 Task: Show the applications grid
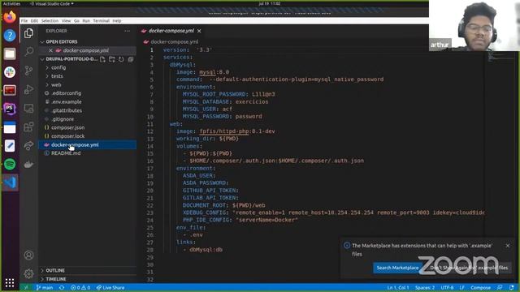click(x=10, y=282)
